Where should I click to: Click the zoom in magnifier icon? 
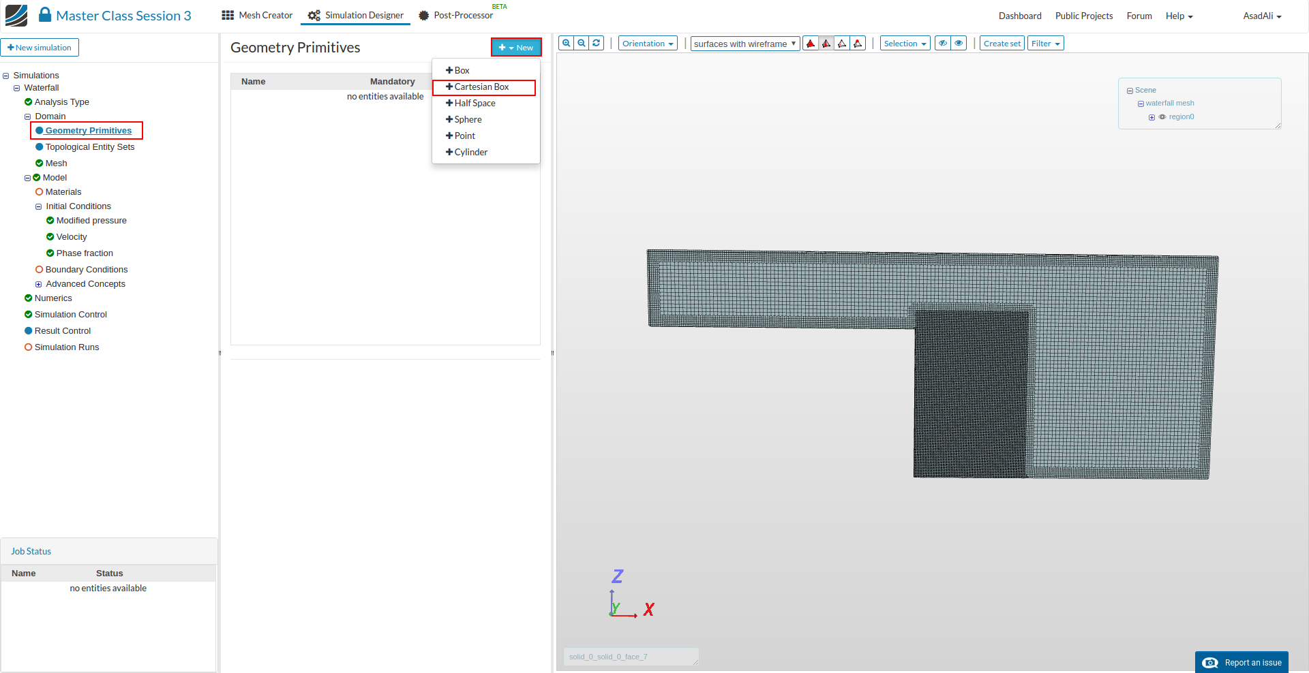566,43
